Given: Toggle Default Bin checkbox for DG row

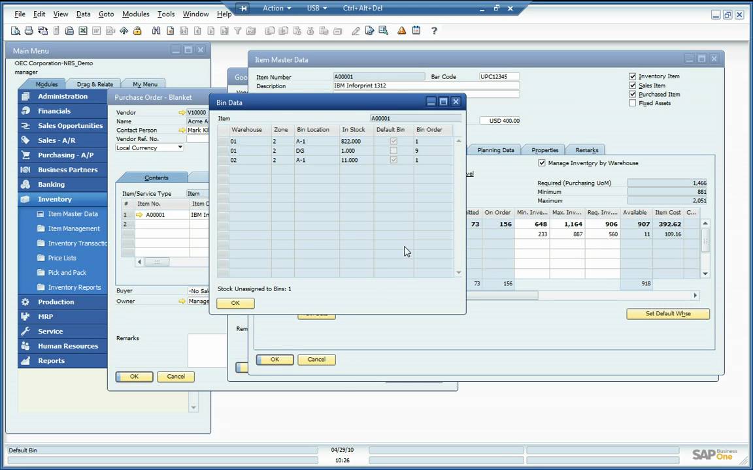Looking at the screenshot, I should 393,151.
